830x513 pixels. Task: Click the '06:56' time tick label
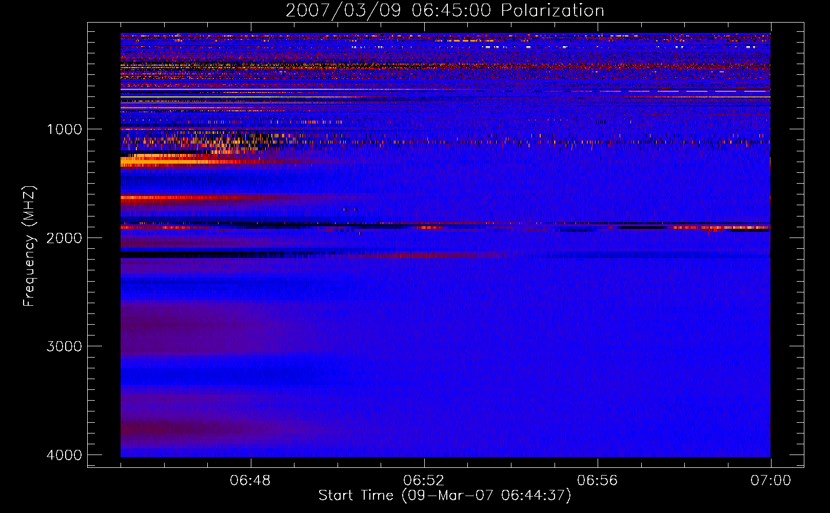click(597, 481)
